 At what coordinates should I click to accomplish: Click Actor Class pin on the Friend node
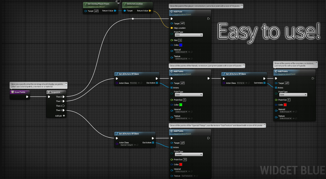coord(117,83)
